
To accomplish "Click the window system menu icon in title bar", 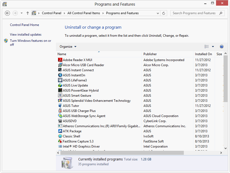I will [x=5, y=4].
